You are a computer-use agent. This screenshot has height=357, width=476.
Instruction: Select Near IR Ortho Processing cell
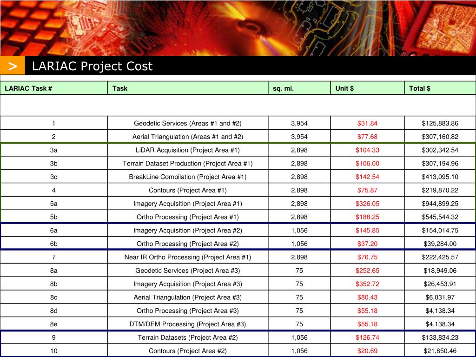(188, 257)
